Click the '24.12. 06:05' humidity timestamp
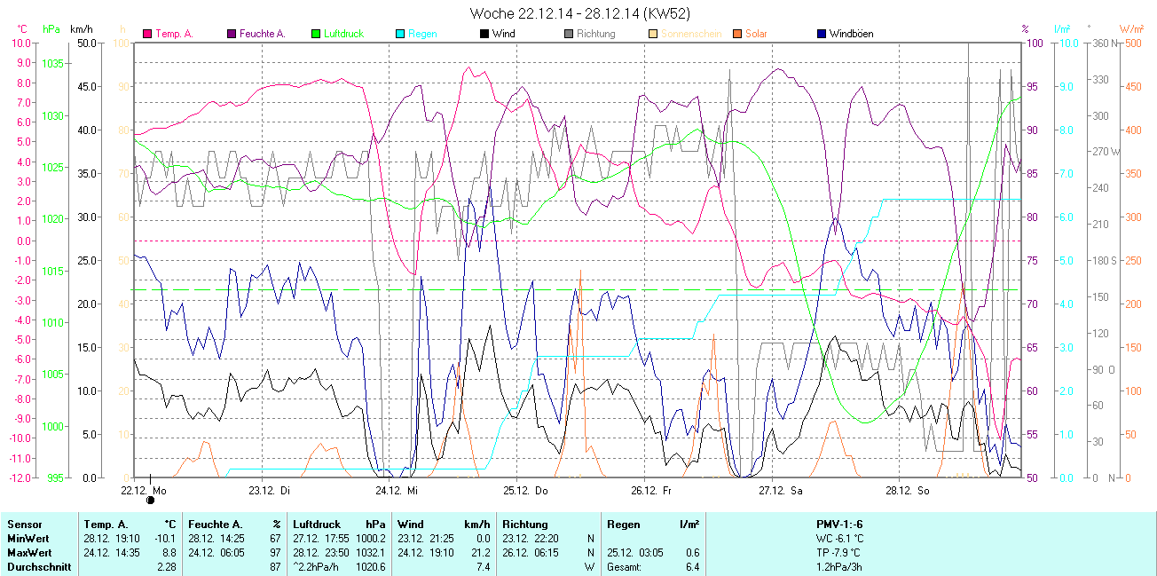Image resolution: width=1157 pixels, height=576 pixels. coord(216,553)
